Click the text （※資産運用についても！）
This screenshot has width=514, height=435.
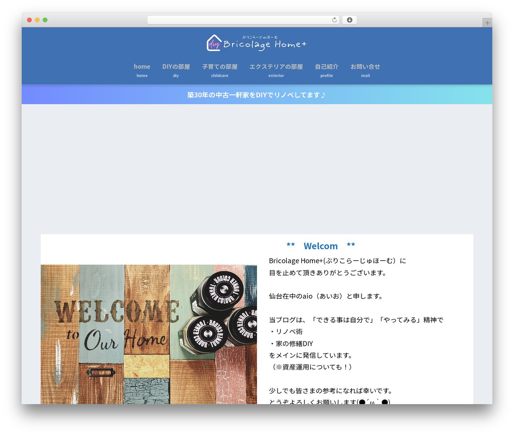pyautogui.click(x=312, y=367)
